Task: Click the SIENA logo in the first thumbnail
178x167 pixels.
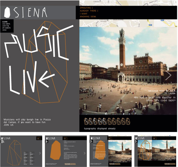Action: point(6,138)
